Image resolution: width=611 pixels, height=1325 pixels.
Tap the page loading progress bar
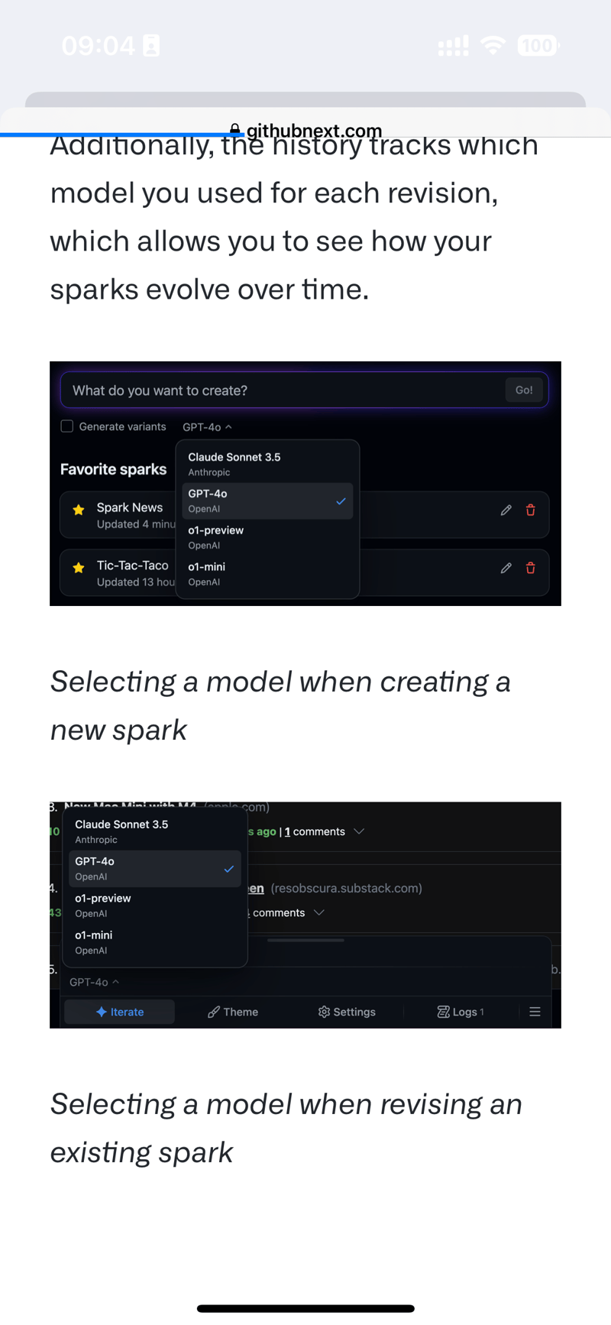[x=122, y=135]
